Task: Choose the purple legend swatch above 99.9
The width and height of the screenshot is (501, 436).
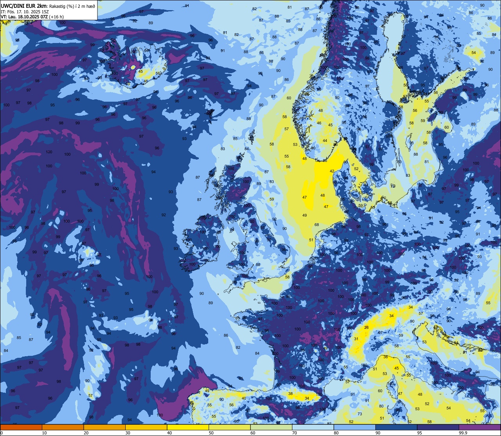Action: 480,427
